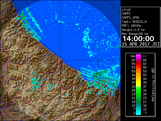
Task: Select the 'CAPPI' product text
Action: pyautogui.click(x=126, y=14)
